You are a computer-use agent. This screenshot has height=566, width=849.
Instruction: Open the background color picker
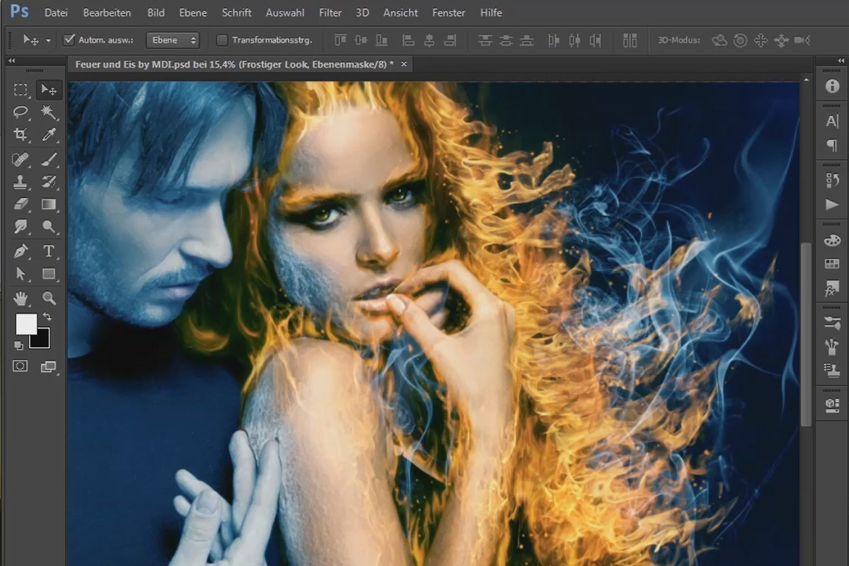42,341
